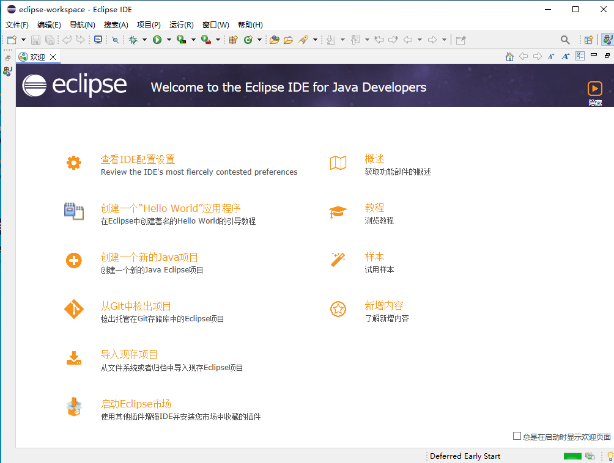Click the green progress bar in status bar
The height and width of the screenshot is (463, 614).
[572, 456]
